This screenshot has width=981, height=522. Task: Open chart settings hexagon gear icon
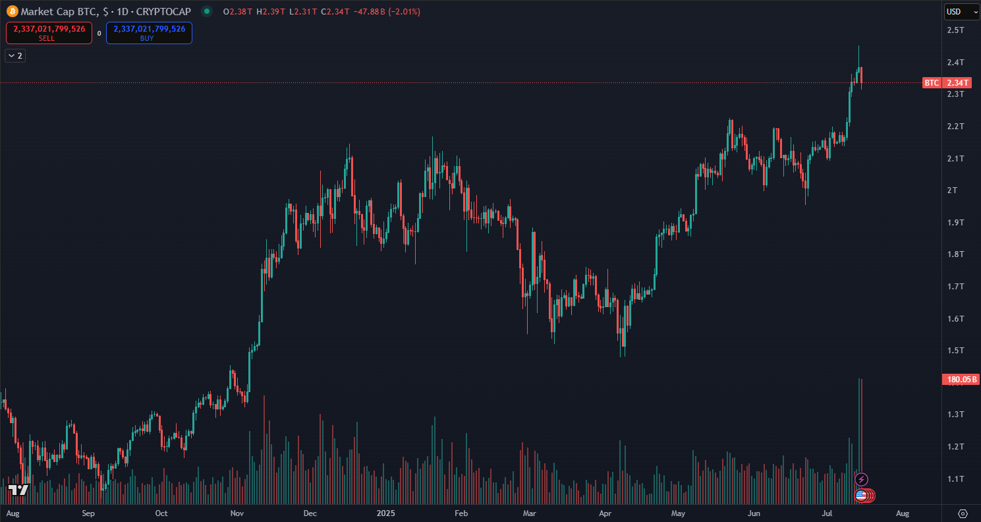963,513
